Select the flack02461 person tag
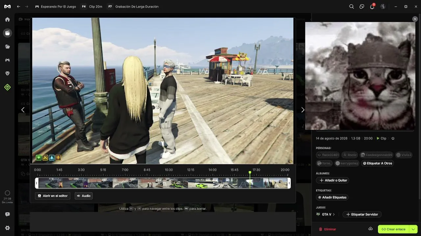Image resolution: width=421 pixels, height=236 pixels. pos(328,155)
